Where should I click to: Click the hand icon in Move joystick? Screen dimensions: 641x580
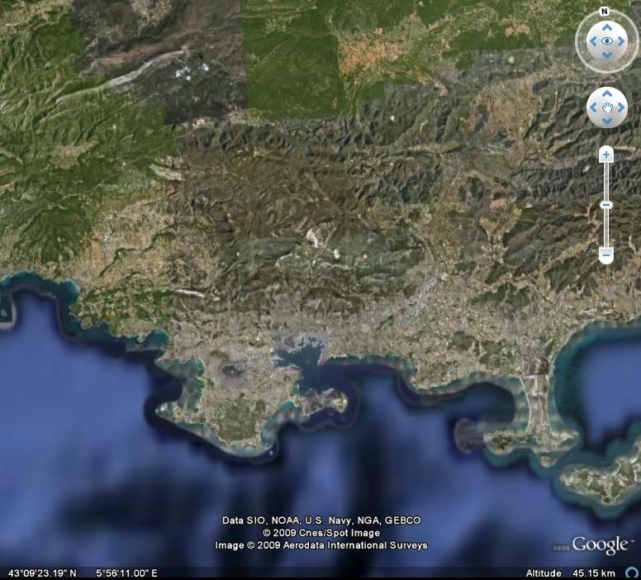[607, 107]
